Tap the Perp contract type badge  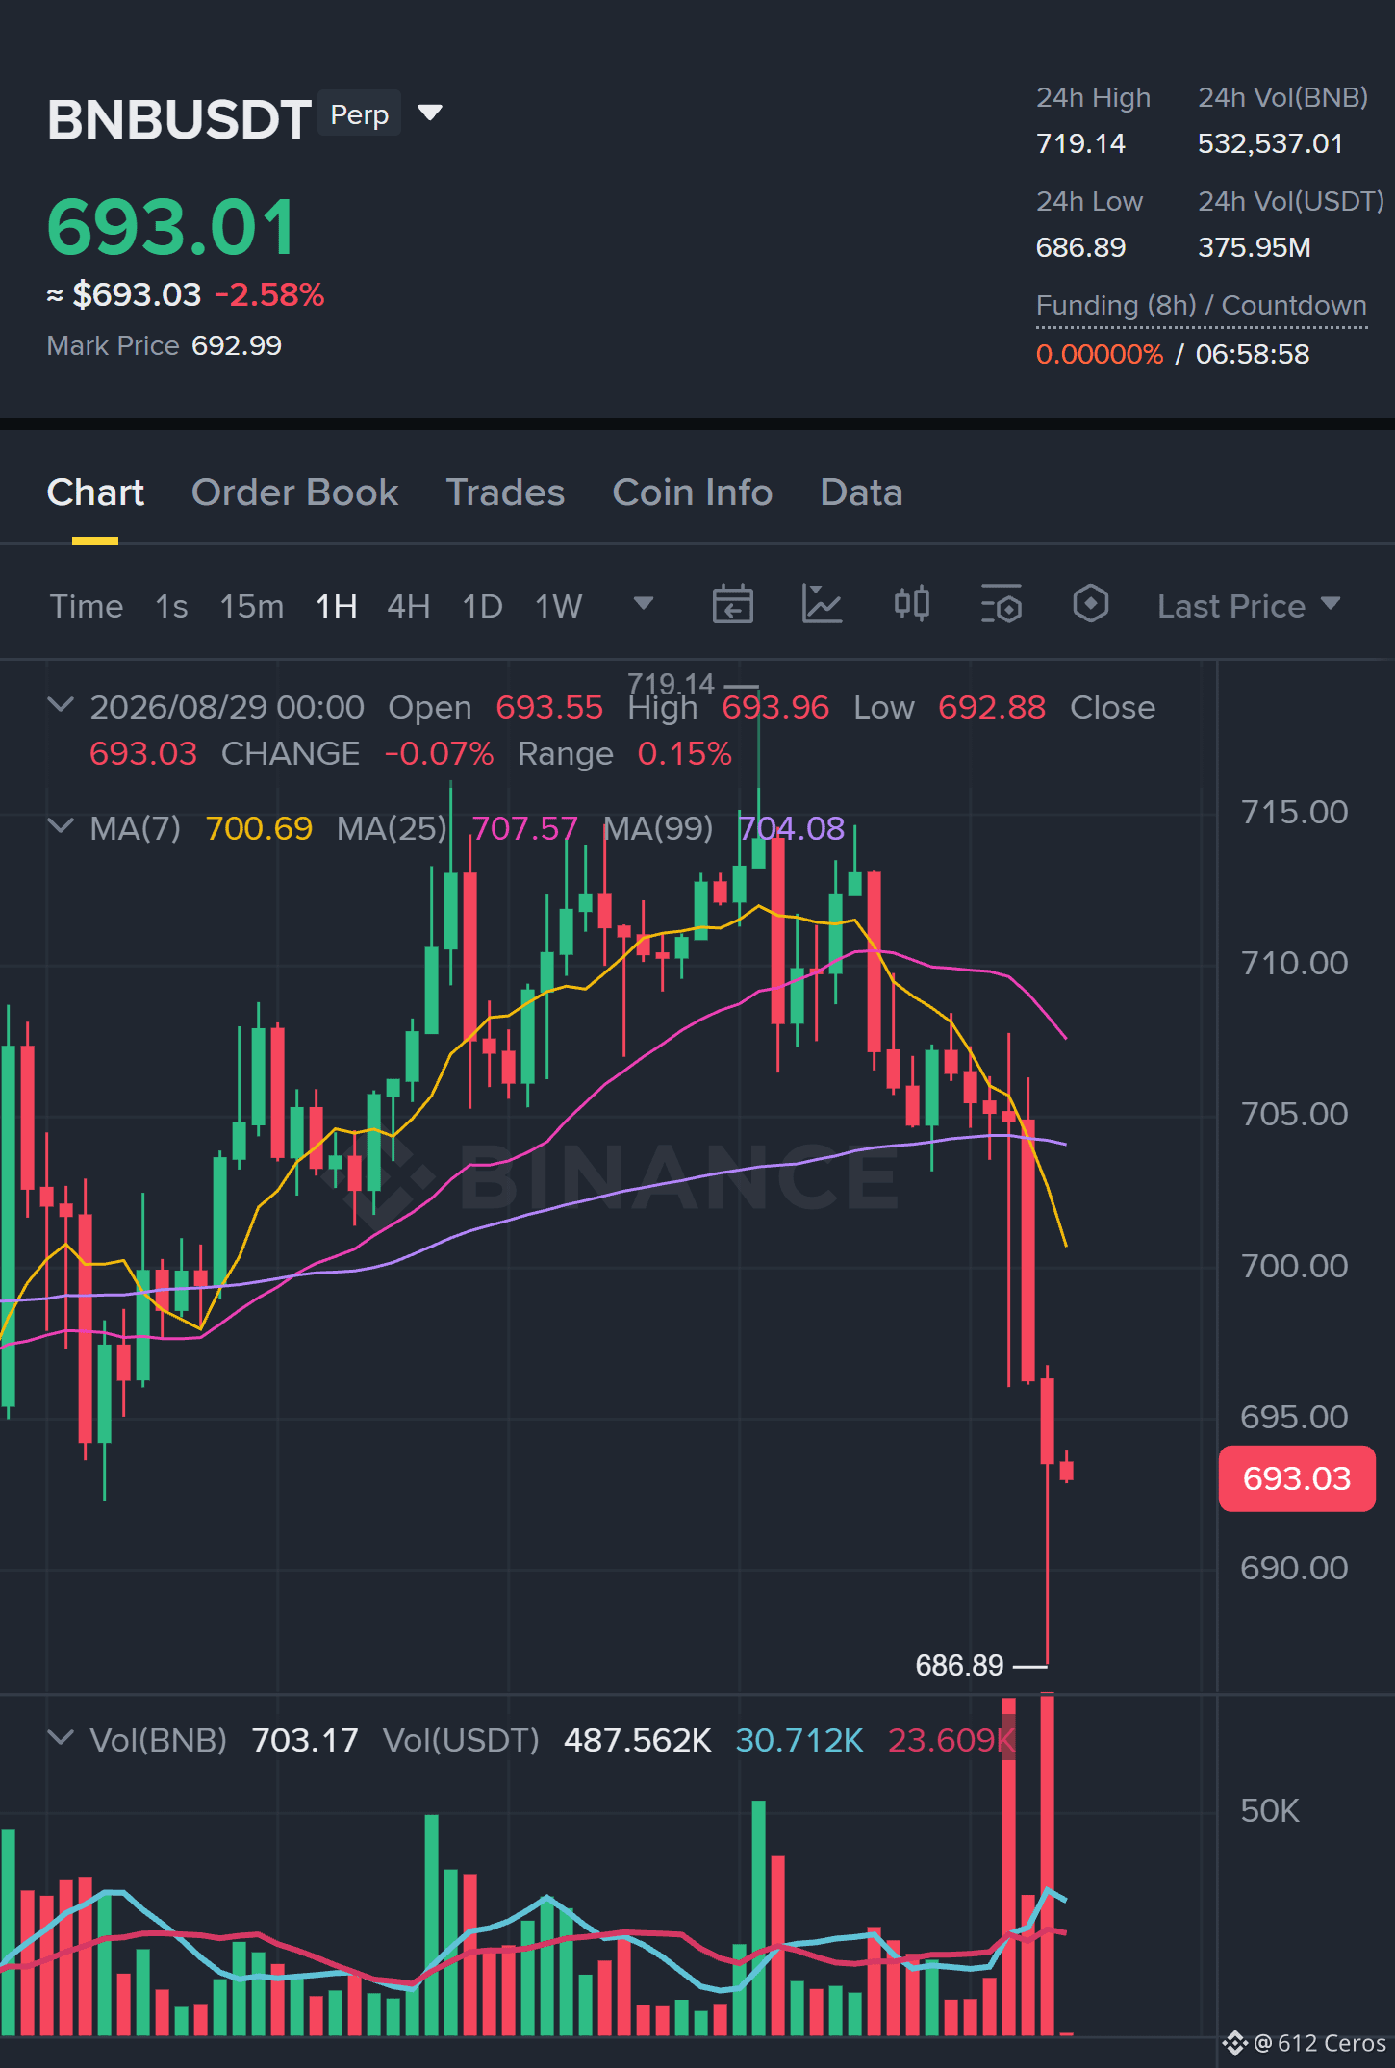click(x=359, y=113)
